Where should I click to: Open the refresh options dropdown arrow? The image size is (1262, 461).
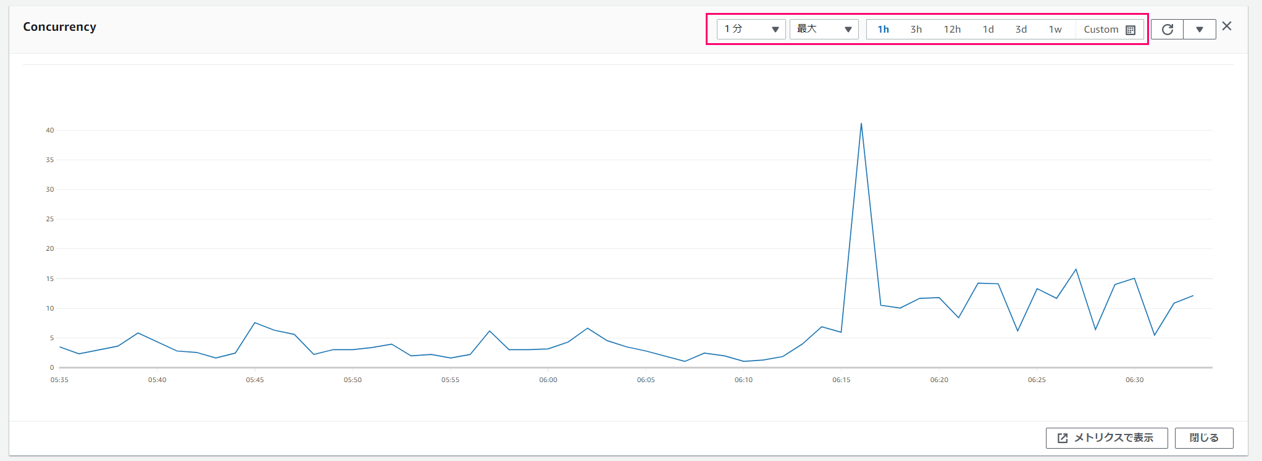[x=1200, y=29]
